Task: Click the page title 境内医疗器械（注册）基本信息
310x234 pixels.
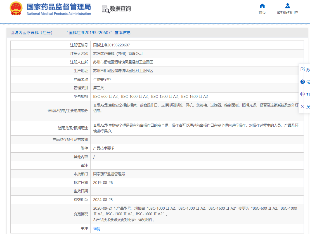Action: (x=72, y=33)
